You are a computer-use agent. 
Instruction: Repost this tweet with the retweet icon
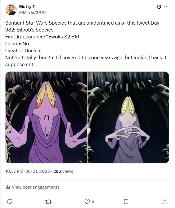pyautogui.click(x=48, y=202)
